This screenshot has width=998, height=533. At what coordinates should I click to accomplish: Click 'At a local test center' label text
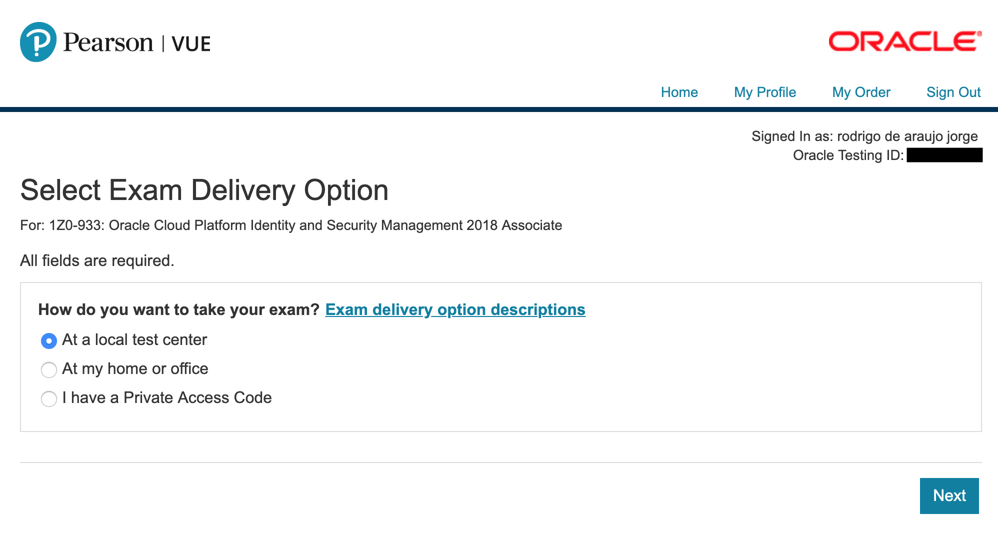coord(134,339)
